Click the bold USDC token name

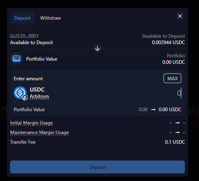point(37,89)
